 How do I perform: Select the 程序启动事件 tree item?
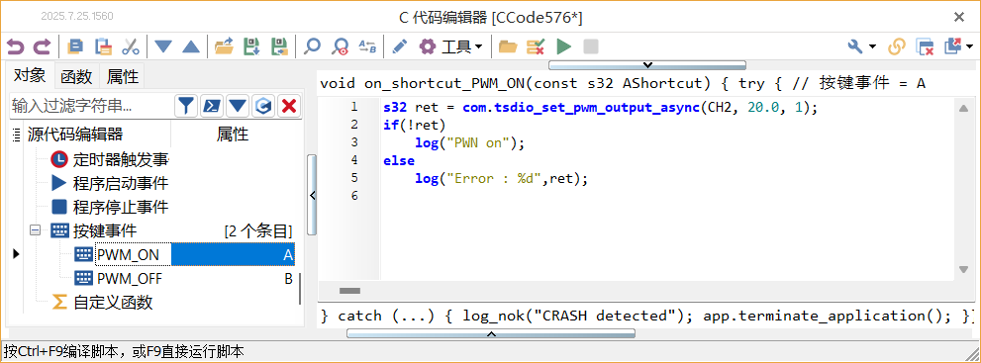(x=120, y=183)
